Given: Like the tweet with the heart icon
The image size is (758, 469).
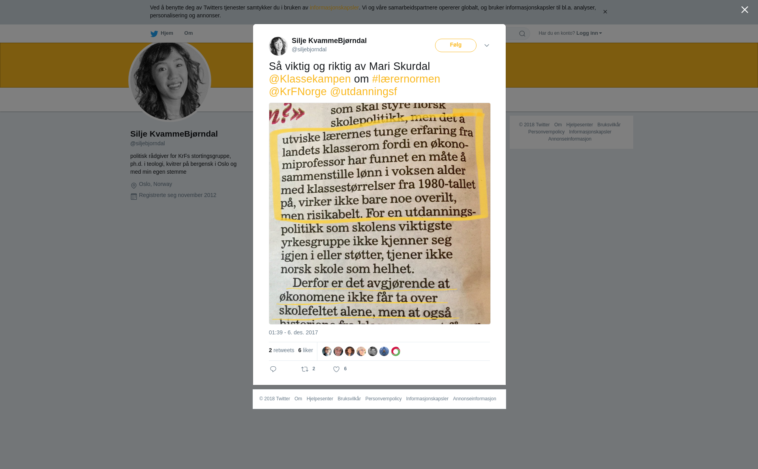Looking at the screenshot, I should 336,369.
